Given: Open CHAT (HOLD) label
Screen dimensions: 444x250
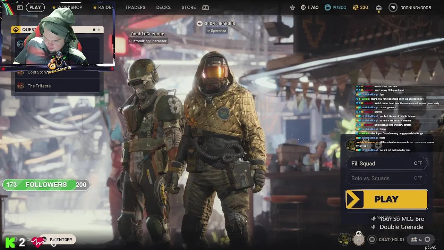Looking at the screenshot, I should coord(391,240).
